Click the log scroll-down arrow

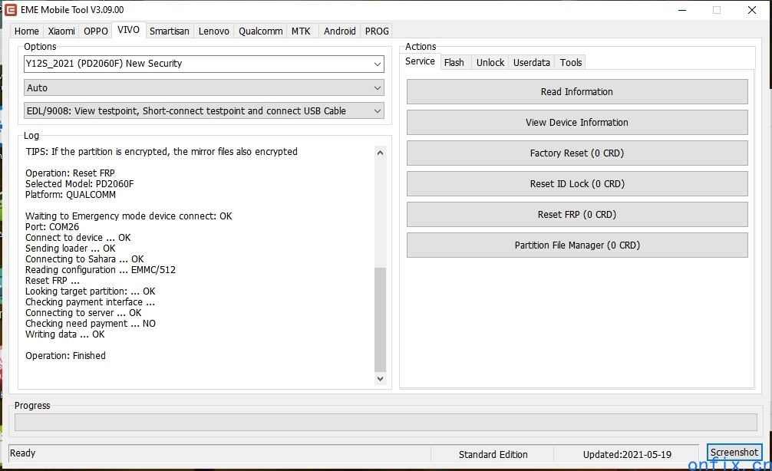click(x=380, y=378)
